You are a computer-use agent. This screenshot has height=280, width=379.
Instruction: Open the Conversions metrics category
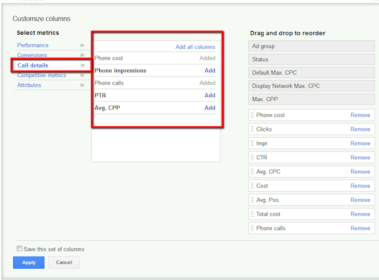[x=32, y=55]
